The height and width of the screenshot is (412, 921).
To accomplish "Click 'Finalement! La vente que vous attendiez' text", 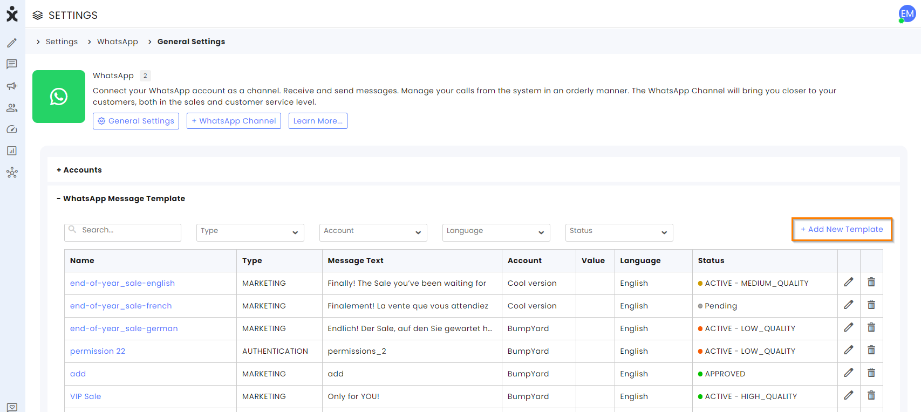I will coord(408,306).
